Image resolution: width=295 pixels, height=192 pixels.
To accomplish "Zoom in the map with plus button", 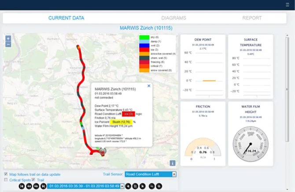I will coord(8,39).
